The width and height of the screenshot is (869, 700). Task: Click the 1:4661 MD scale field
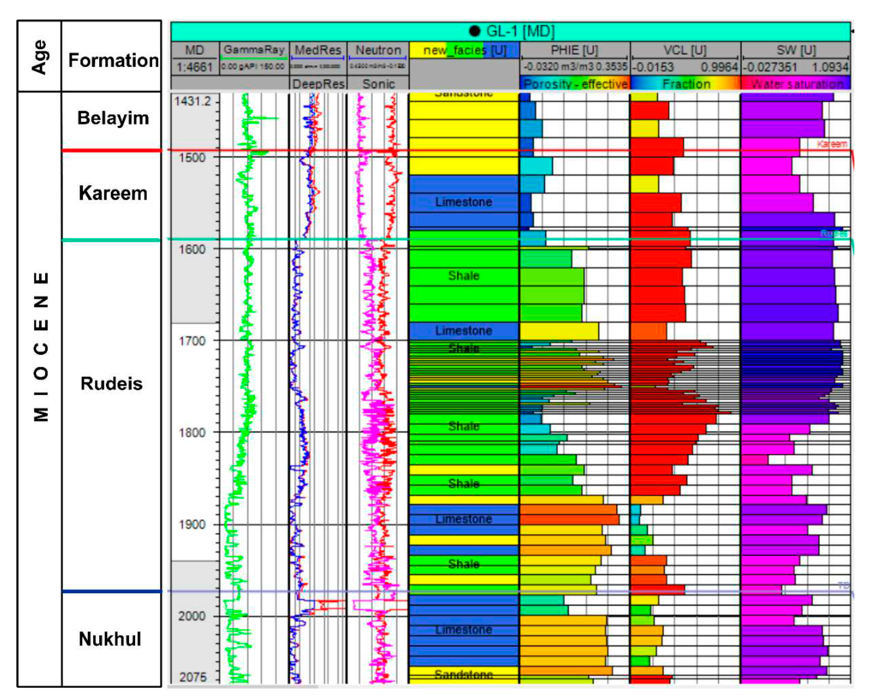coord(195,67)
